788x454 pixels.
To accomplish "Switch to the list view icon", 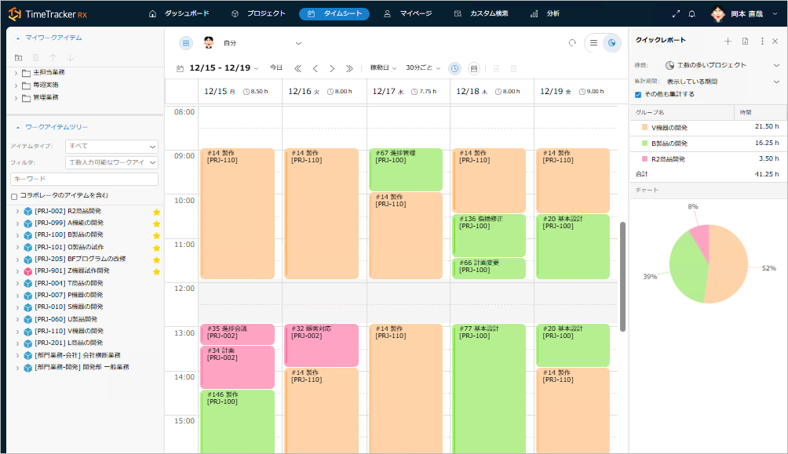I will point(594,43).
